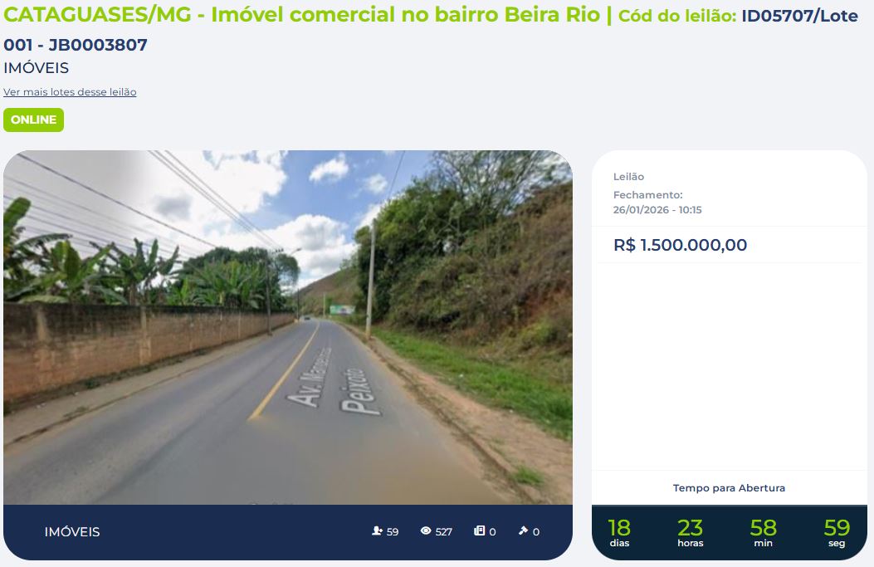Viewport: 874px width, 567px height.
Task: Click the green ONLINE badge
Action: point(33,120)
